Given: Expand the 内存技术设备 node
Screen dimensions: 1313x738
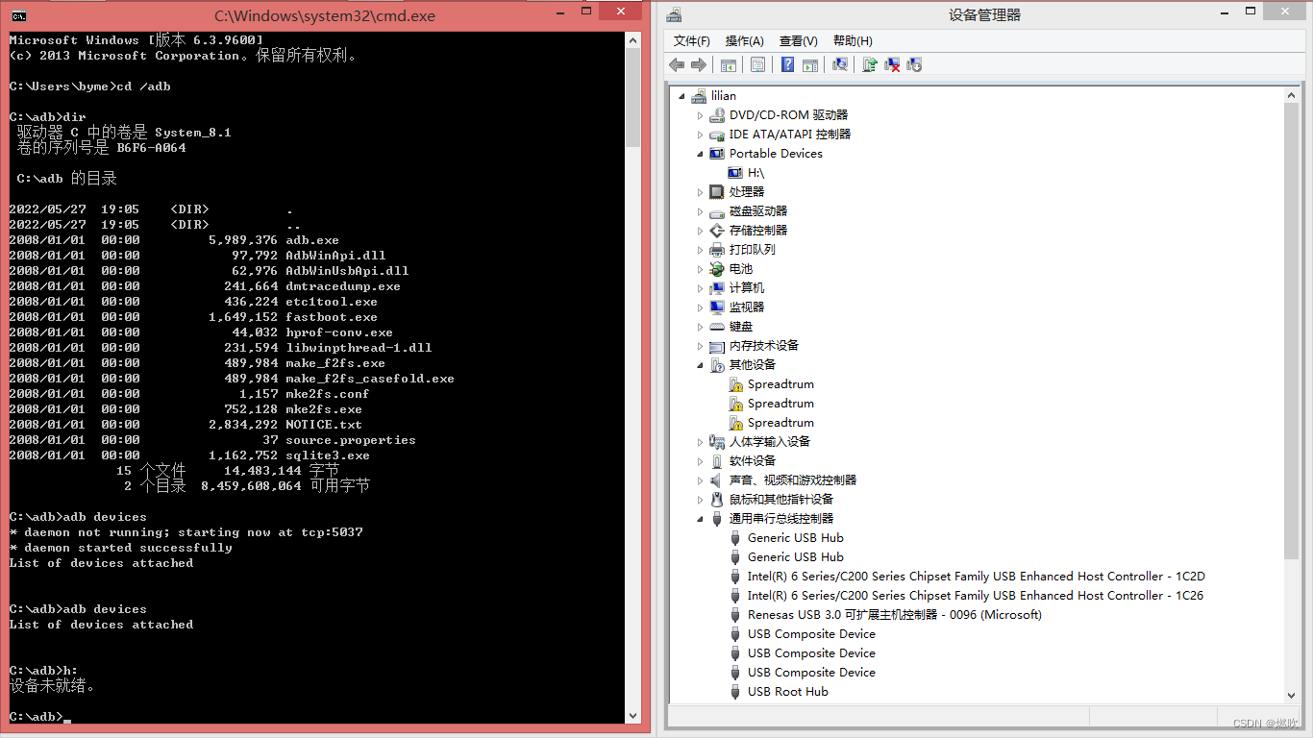Looking at the screenshot, I should [701, 346].
